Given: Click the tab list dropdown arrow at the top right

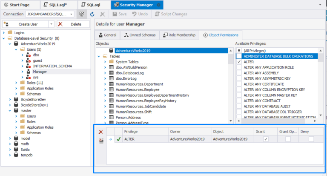Looking at the screenshot, I should click(320, 5).
